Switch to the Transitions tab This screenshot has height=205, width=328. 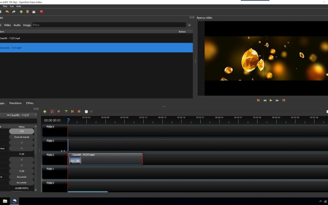tap(15, 103)
